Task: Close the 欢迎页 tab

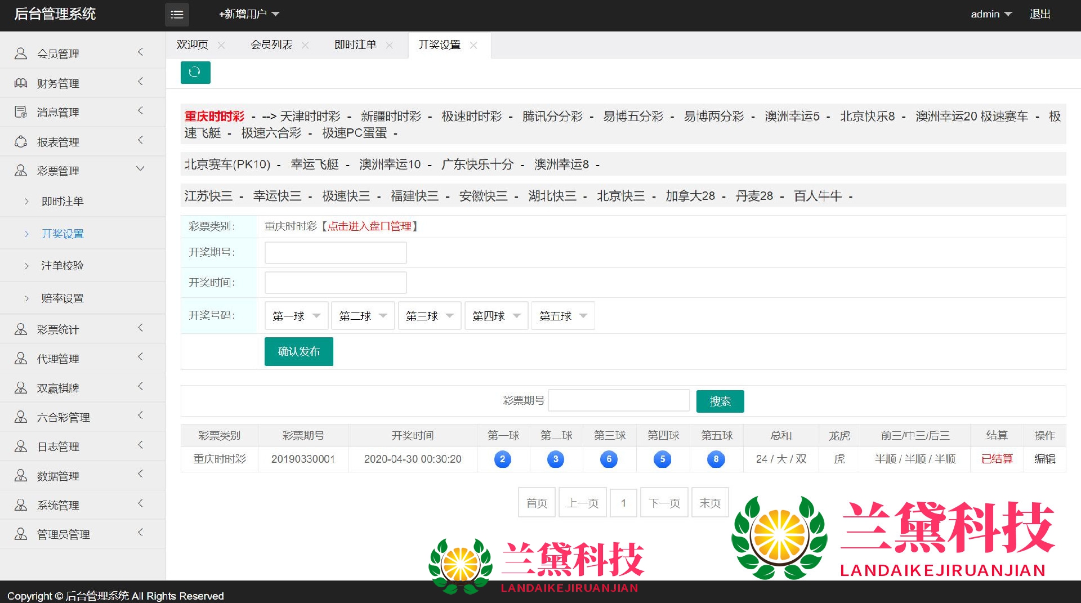Action: [x=221, y=45]
